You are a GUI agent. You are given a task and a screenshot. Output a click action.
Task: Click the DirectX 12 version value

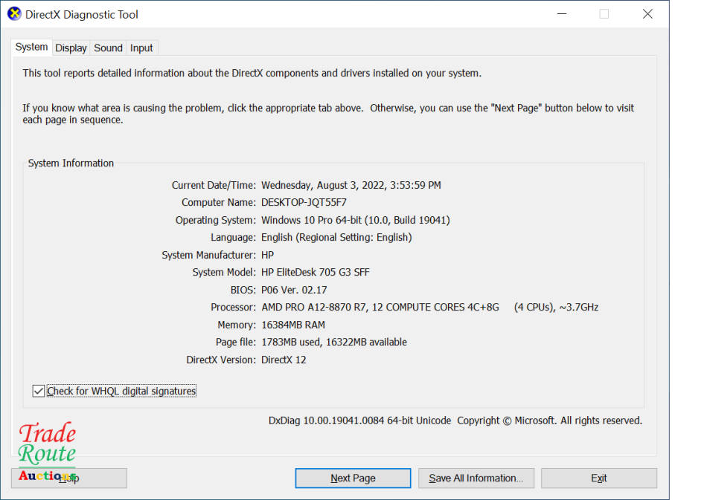point(284,360)
